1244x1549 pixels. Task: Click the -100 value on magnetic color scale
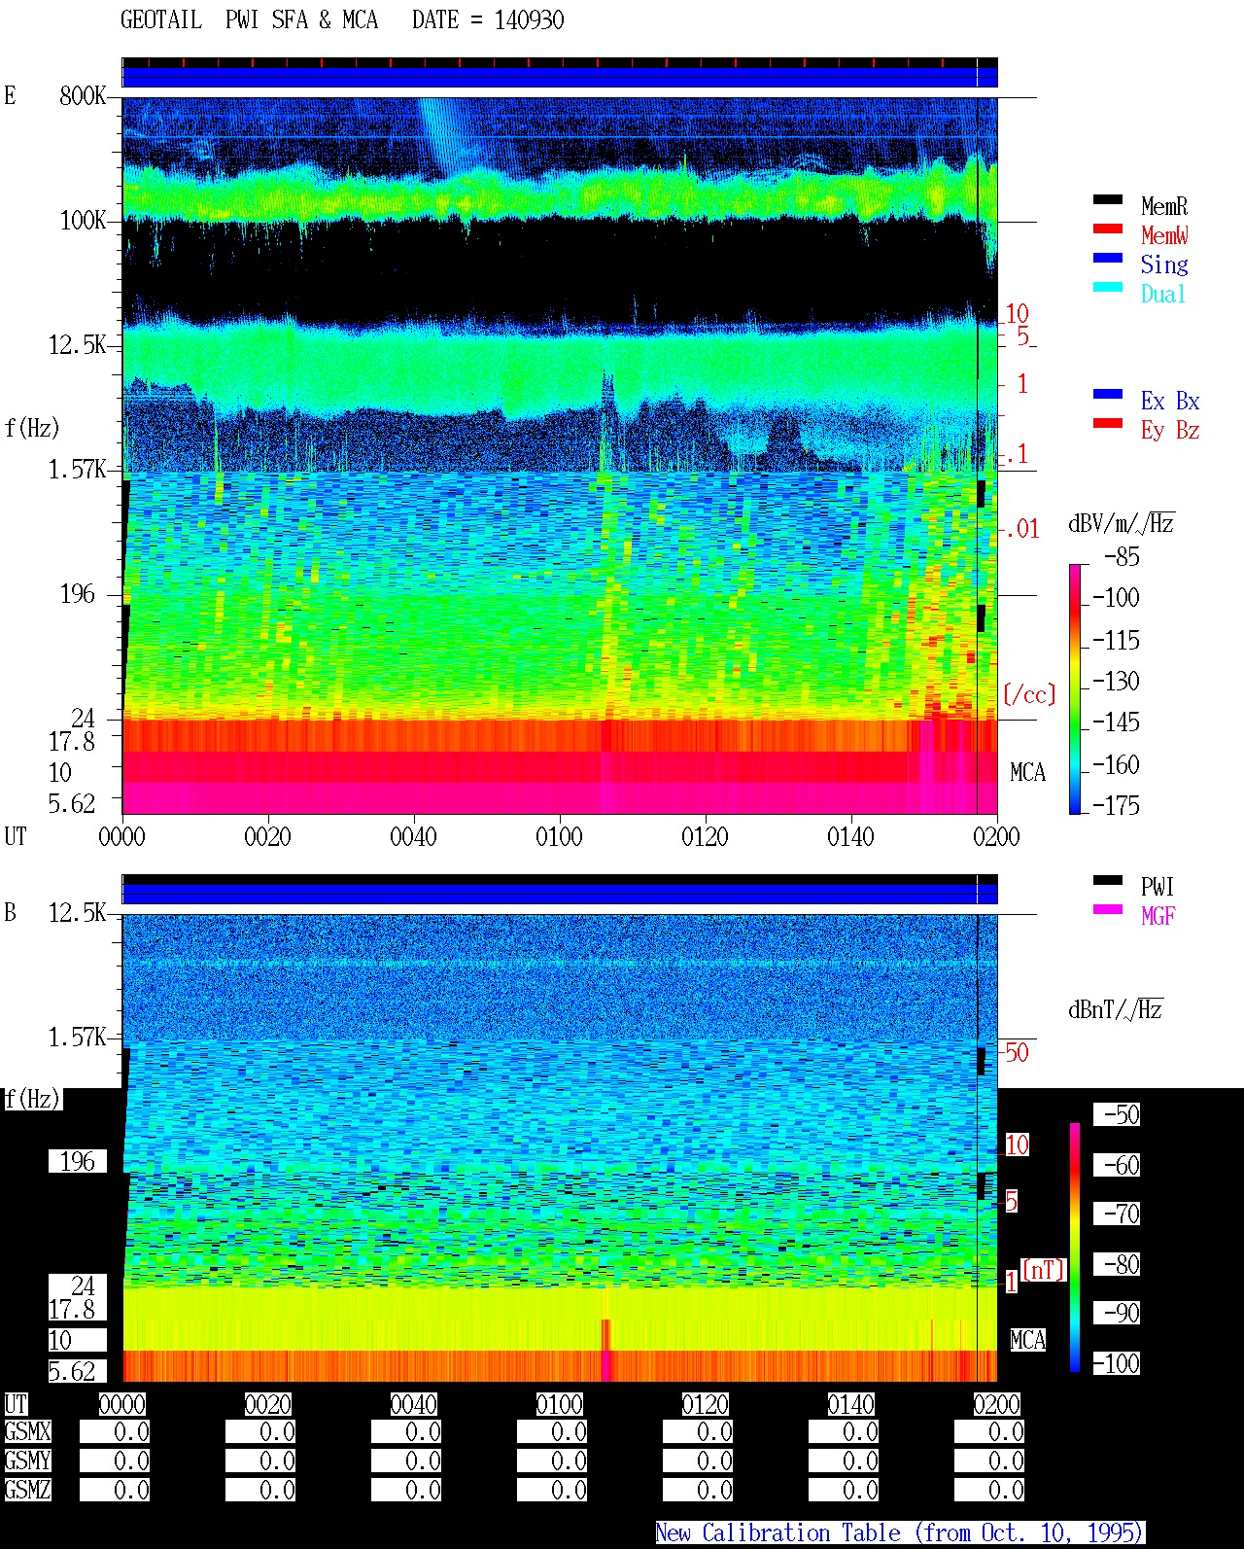pos(1117,1363)
